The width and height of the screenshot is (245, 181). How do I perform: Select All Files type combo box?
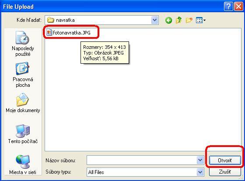145,172
